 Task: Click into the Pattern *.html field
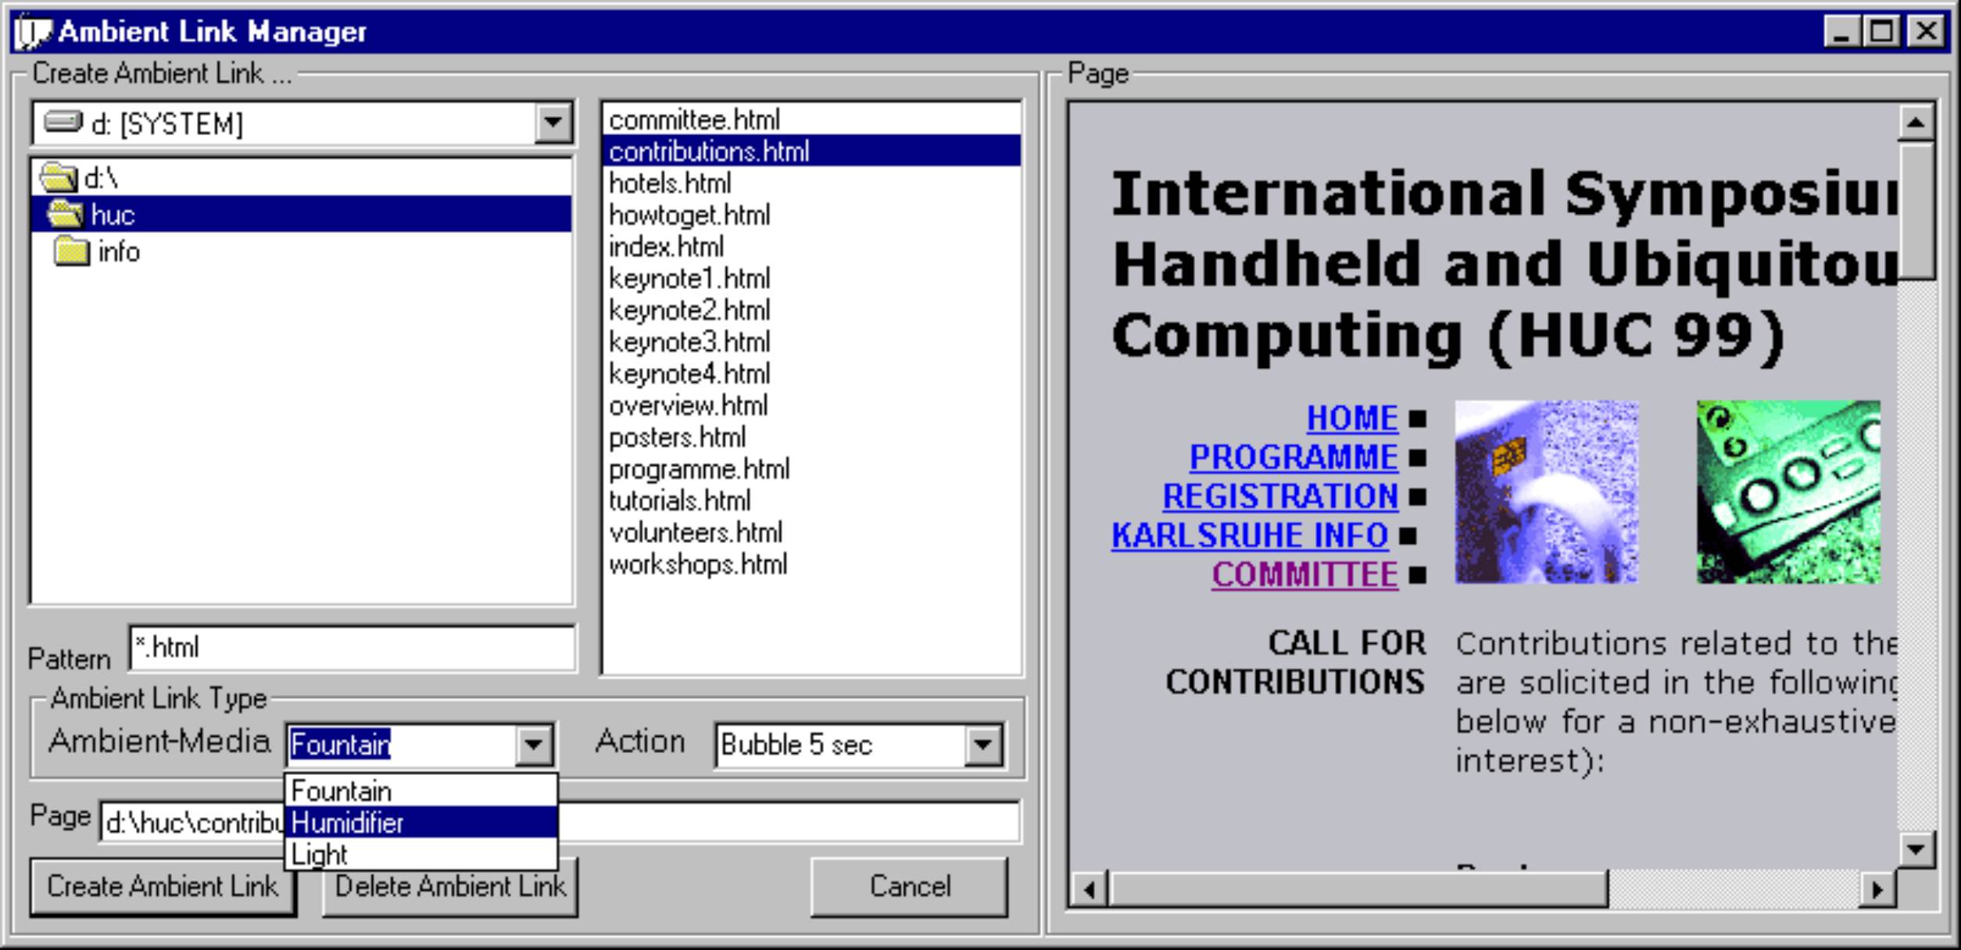click(x=352, y=648)
